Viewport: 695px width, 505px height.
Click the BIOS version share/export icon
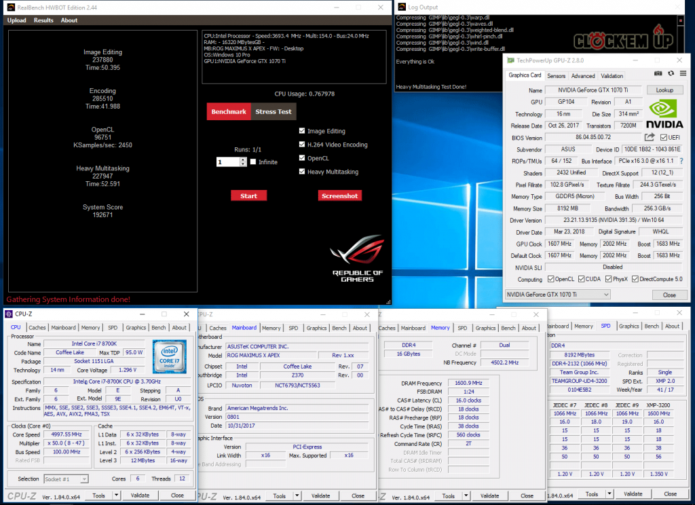650,138
